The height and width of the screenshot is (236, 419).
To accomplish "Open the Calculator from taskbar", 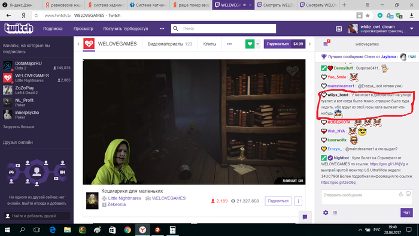I will pos(172,229).
